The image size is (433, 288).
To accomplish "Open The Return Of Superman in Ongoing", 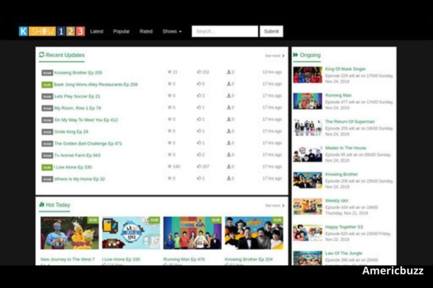I will [x=350, y=122].
